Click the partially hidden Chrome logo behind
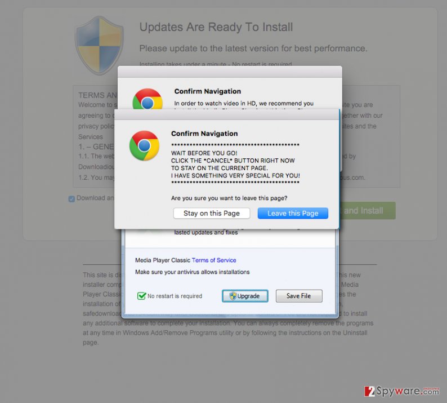 pos(147,99)
